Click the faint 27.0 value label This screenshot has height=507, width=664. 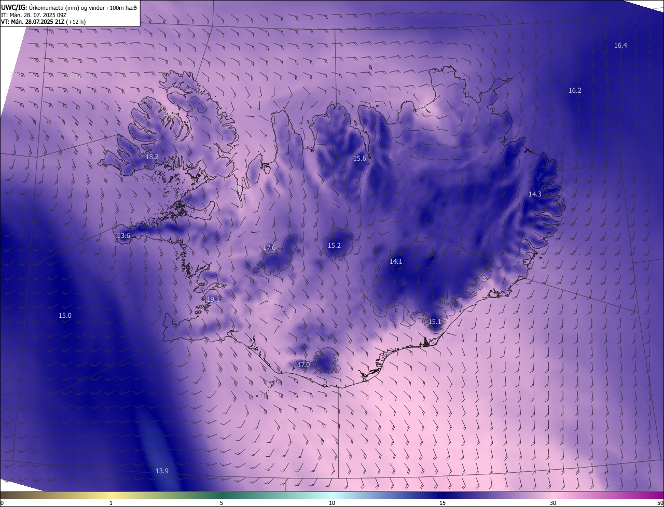click(x=76, y=77)
